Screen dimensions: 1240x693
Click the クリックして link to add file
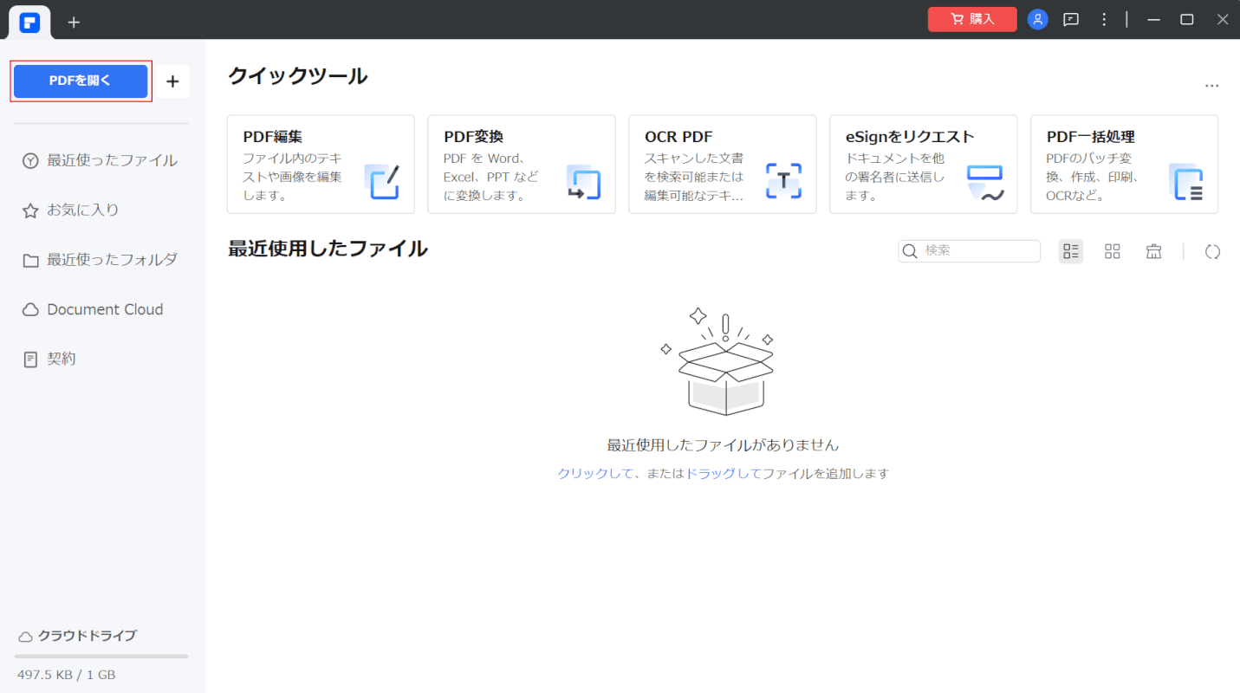595,473
